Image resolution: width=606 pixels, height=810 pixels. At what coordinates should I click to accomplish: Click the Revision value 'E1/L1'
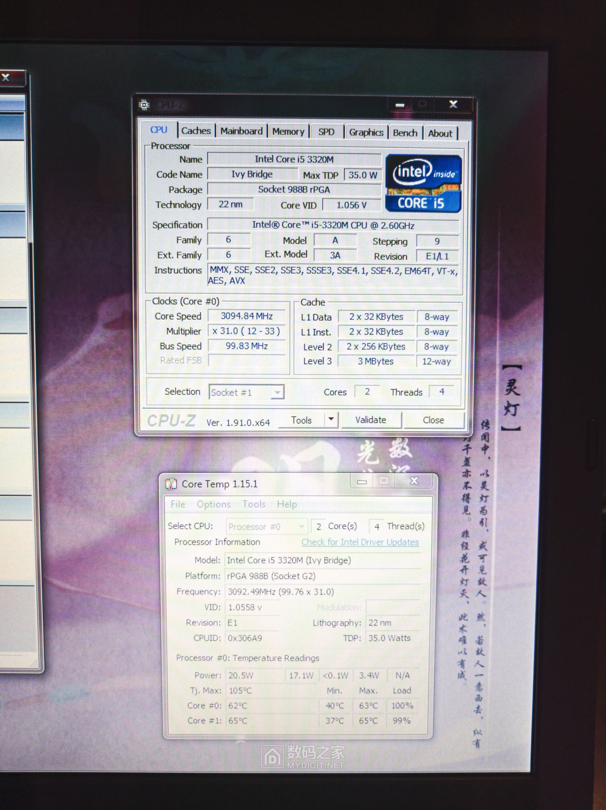pos(437,256)
